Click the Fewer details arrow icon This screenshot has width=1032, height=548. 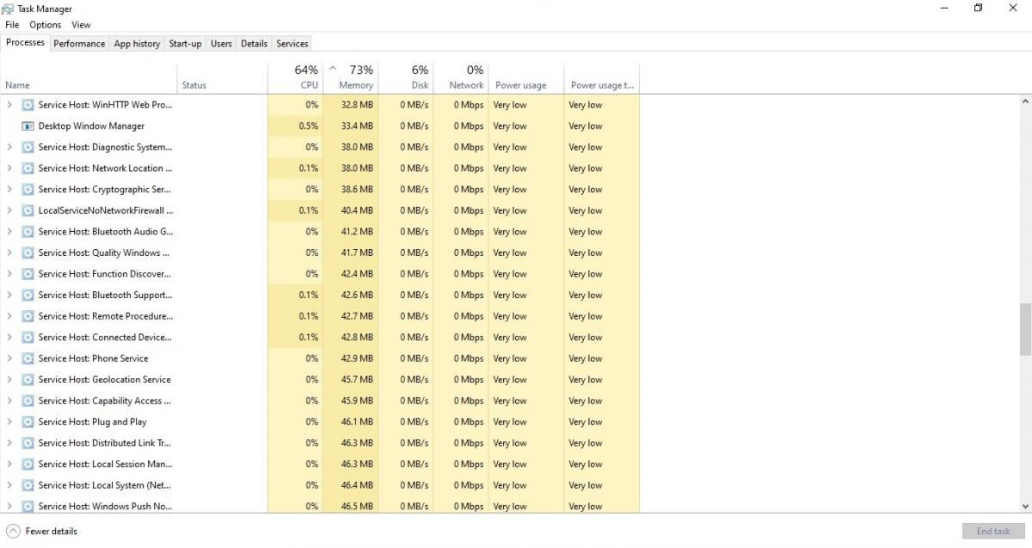coord(13,531)
